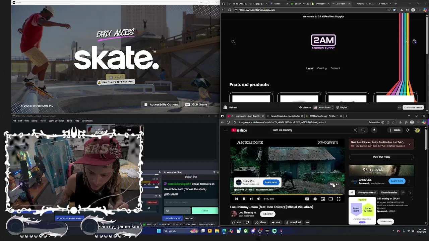The image size is (429, 241).
Task: Open the chat 'All' dropdown in Streamlabs
Action: click(x=177, y=211)
